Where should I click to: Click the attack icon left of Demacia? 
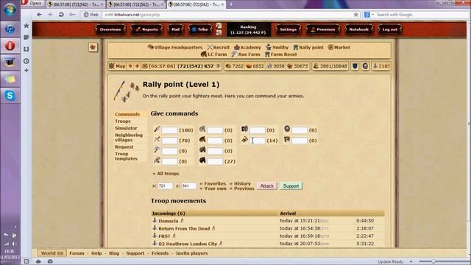pos(155,221)
